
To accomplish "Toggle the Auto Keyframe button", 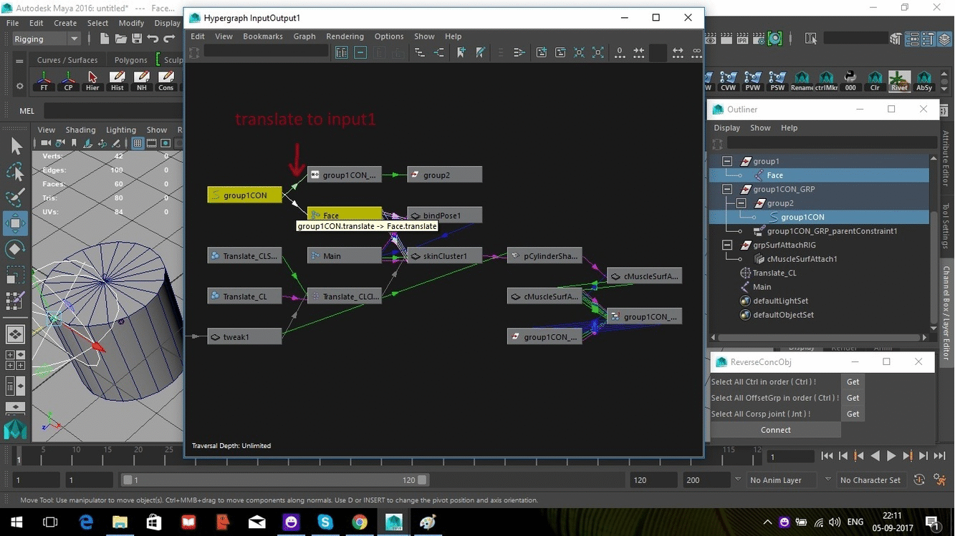I will (919, 479).
